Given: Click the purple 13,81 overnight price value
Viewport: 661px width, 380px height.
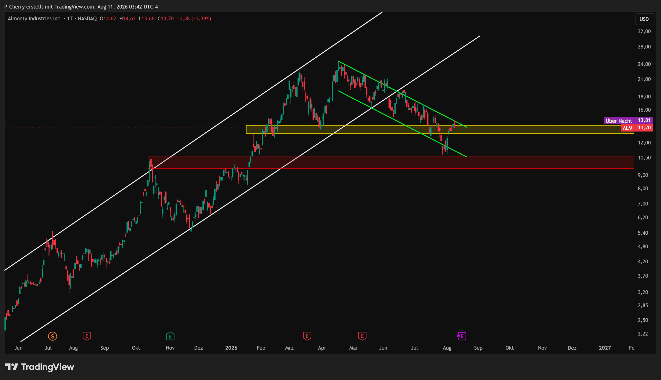Looking at the screenshot, I should (x=644, y=120).
